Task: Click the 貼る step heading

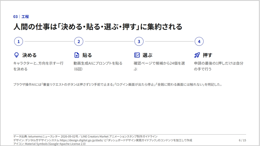Action: [87, 55]
